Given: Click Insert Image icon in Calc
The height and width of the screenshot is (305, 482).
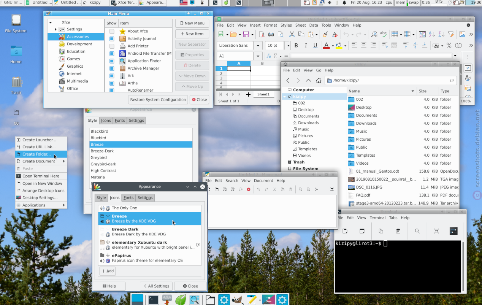Looking at the screenshot, I should pyautogui.click(x=462, y=35).
